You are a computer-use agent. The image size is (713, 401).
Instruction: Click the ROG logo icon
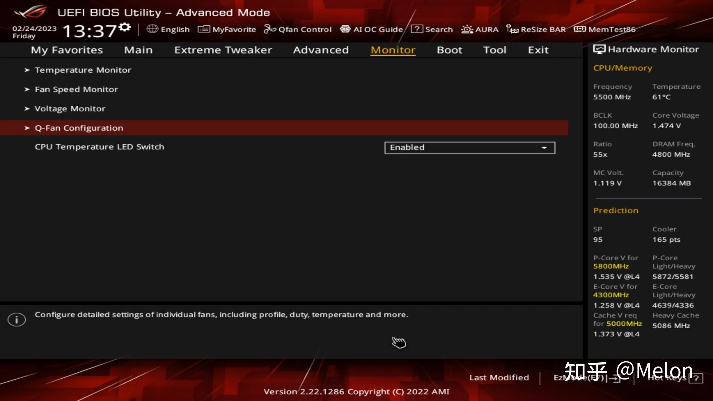(30, 12)
